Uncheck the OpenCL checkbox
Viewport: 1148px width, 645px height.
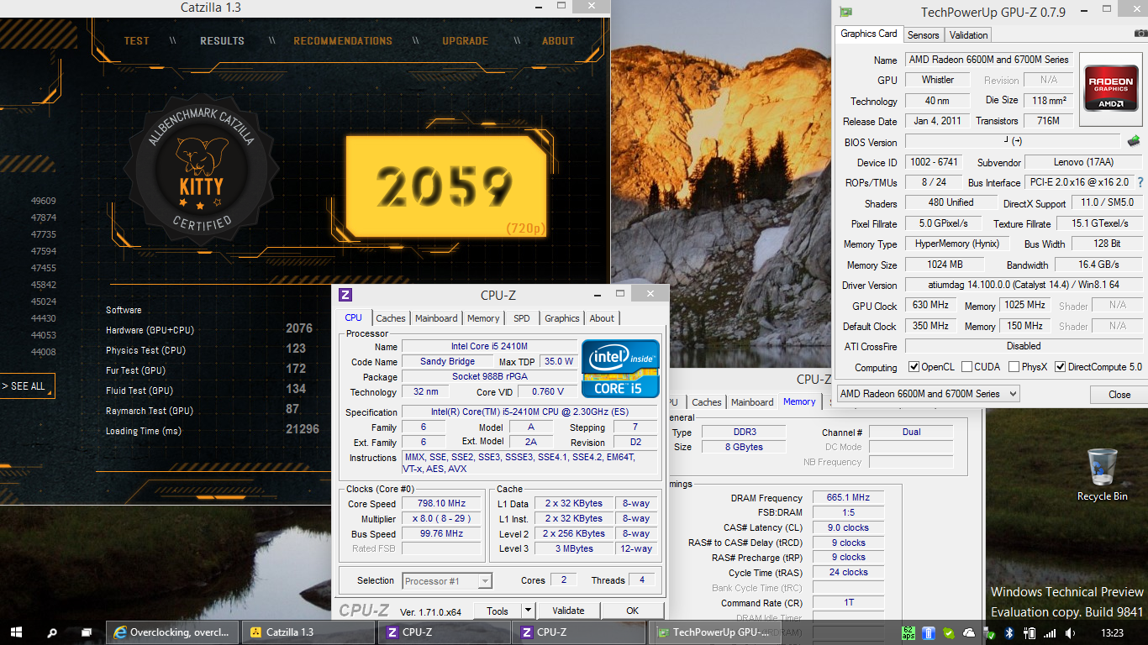(x=914, y=367)
